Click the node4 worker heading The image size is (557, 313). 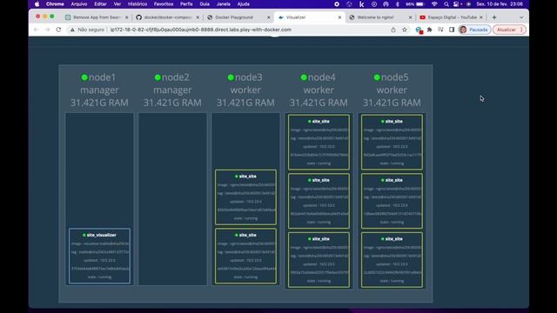319,90
